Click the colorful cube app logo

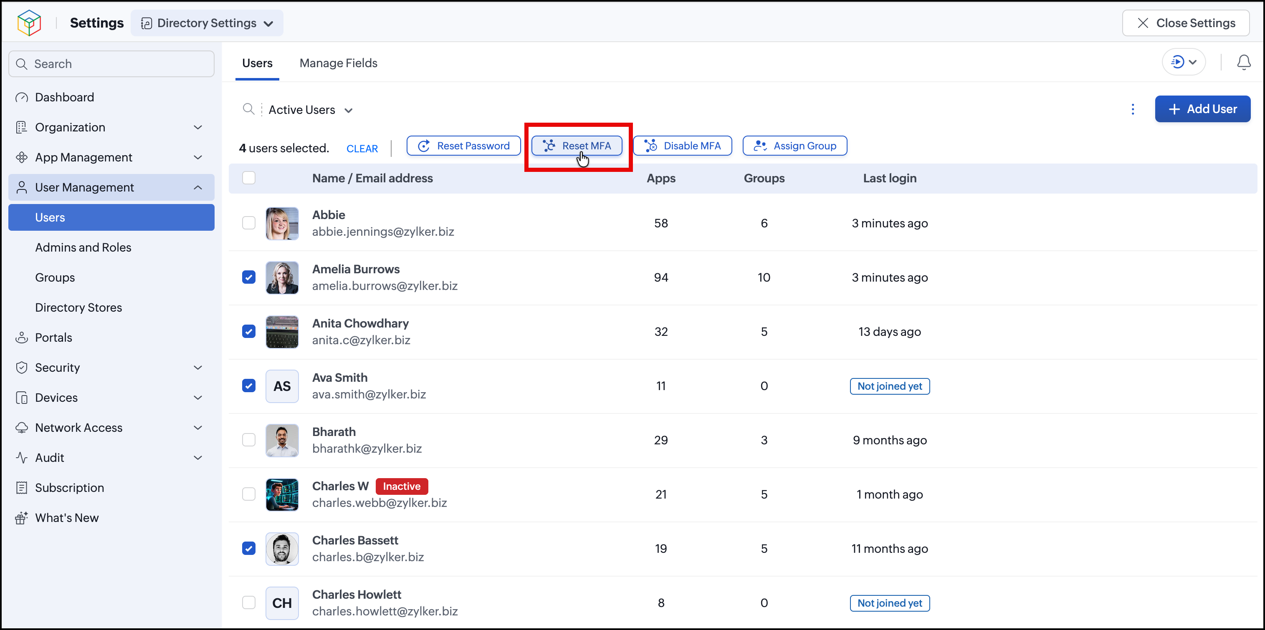[x=29, y=23]
